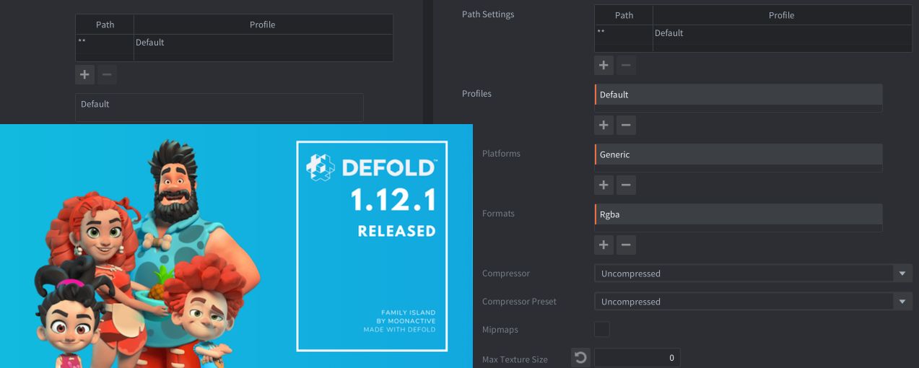The height and width of the screenshot is (368, 919).
Task: Select Generic in the Platforms list
Action: pyautogui.click(x=738, y=154)
